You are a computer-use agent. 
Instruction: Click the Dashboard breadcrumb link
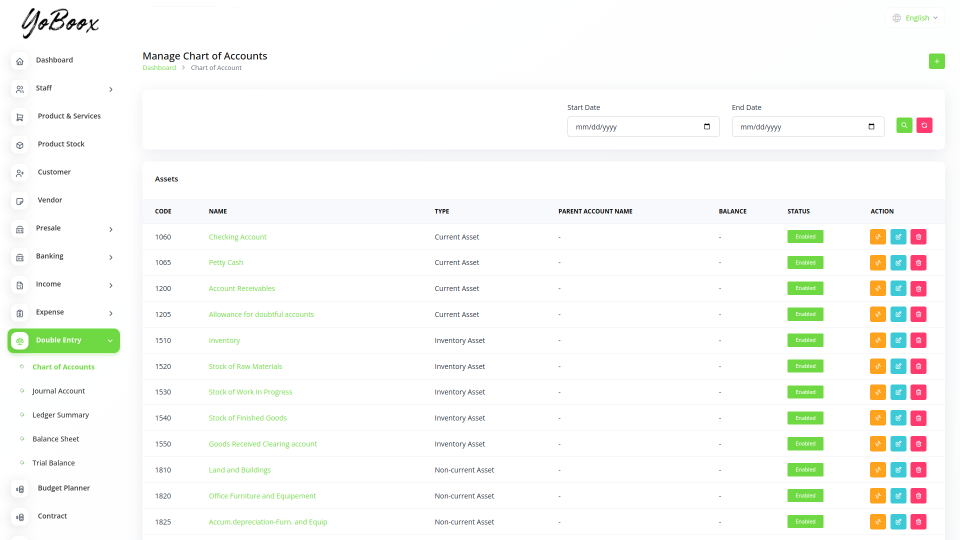(x=159, y=68)
